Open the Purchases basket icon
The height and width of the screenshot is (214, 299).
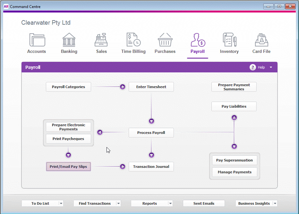(165, 40)
